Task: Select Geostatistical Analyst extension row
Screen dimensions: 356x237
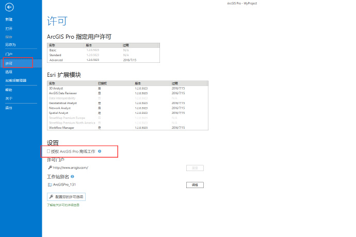Action: tap(127, 103)
